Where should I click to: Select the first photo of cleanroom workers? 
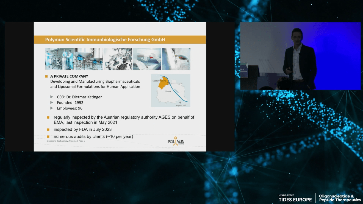(59, 59)
